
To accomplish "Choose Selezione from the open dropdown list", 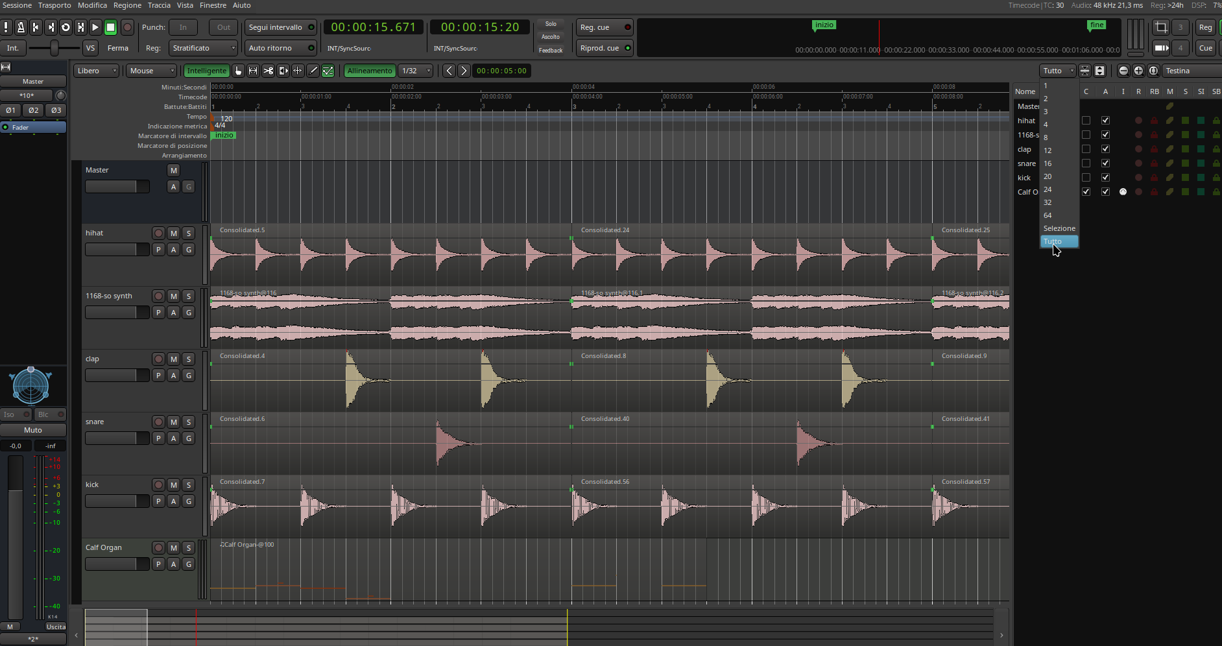I will (1059, 228).
